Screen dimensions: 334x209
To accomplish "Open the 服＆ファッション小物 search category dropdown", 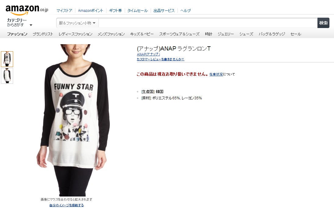I will 77,23.
